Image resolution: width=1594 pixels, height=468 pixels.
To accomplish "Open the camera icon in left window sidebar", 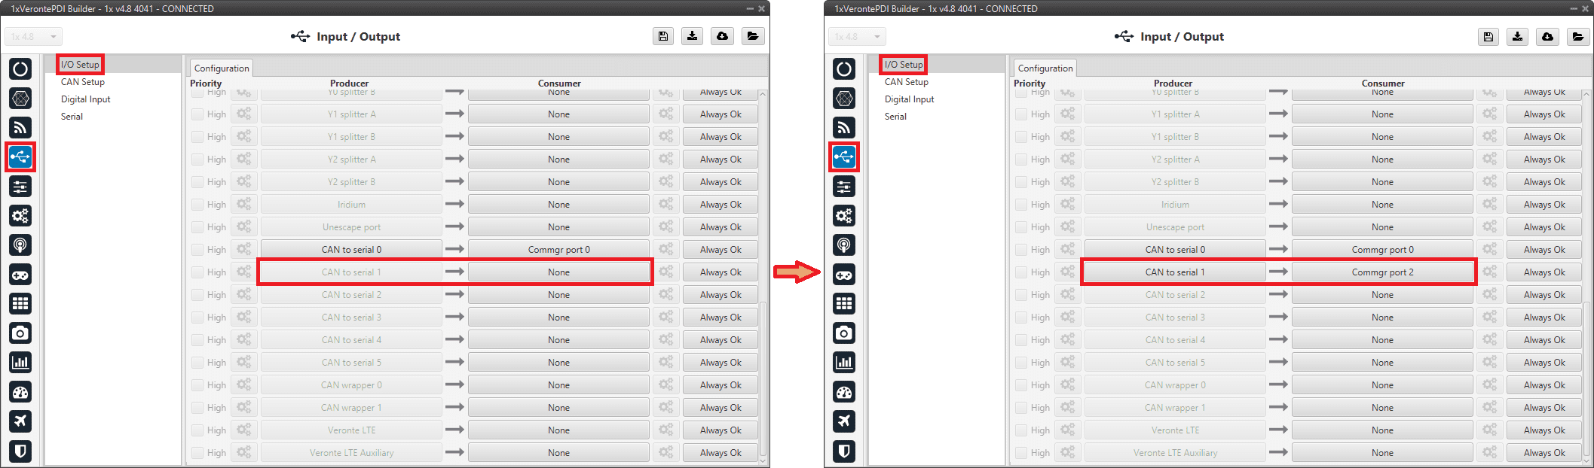I will [x=20, y=333].
